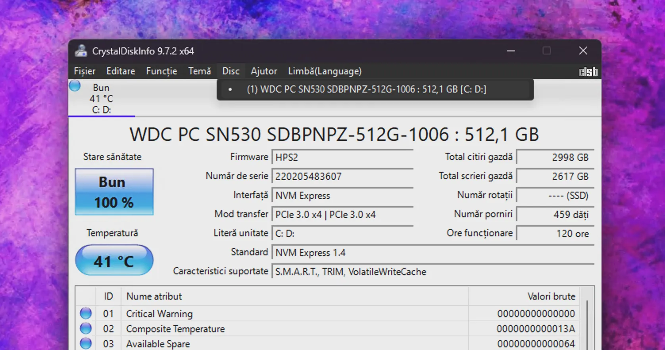Click the ID column header

pos(108,296)
